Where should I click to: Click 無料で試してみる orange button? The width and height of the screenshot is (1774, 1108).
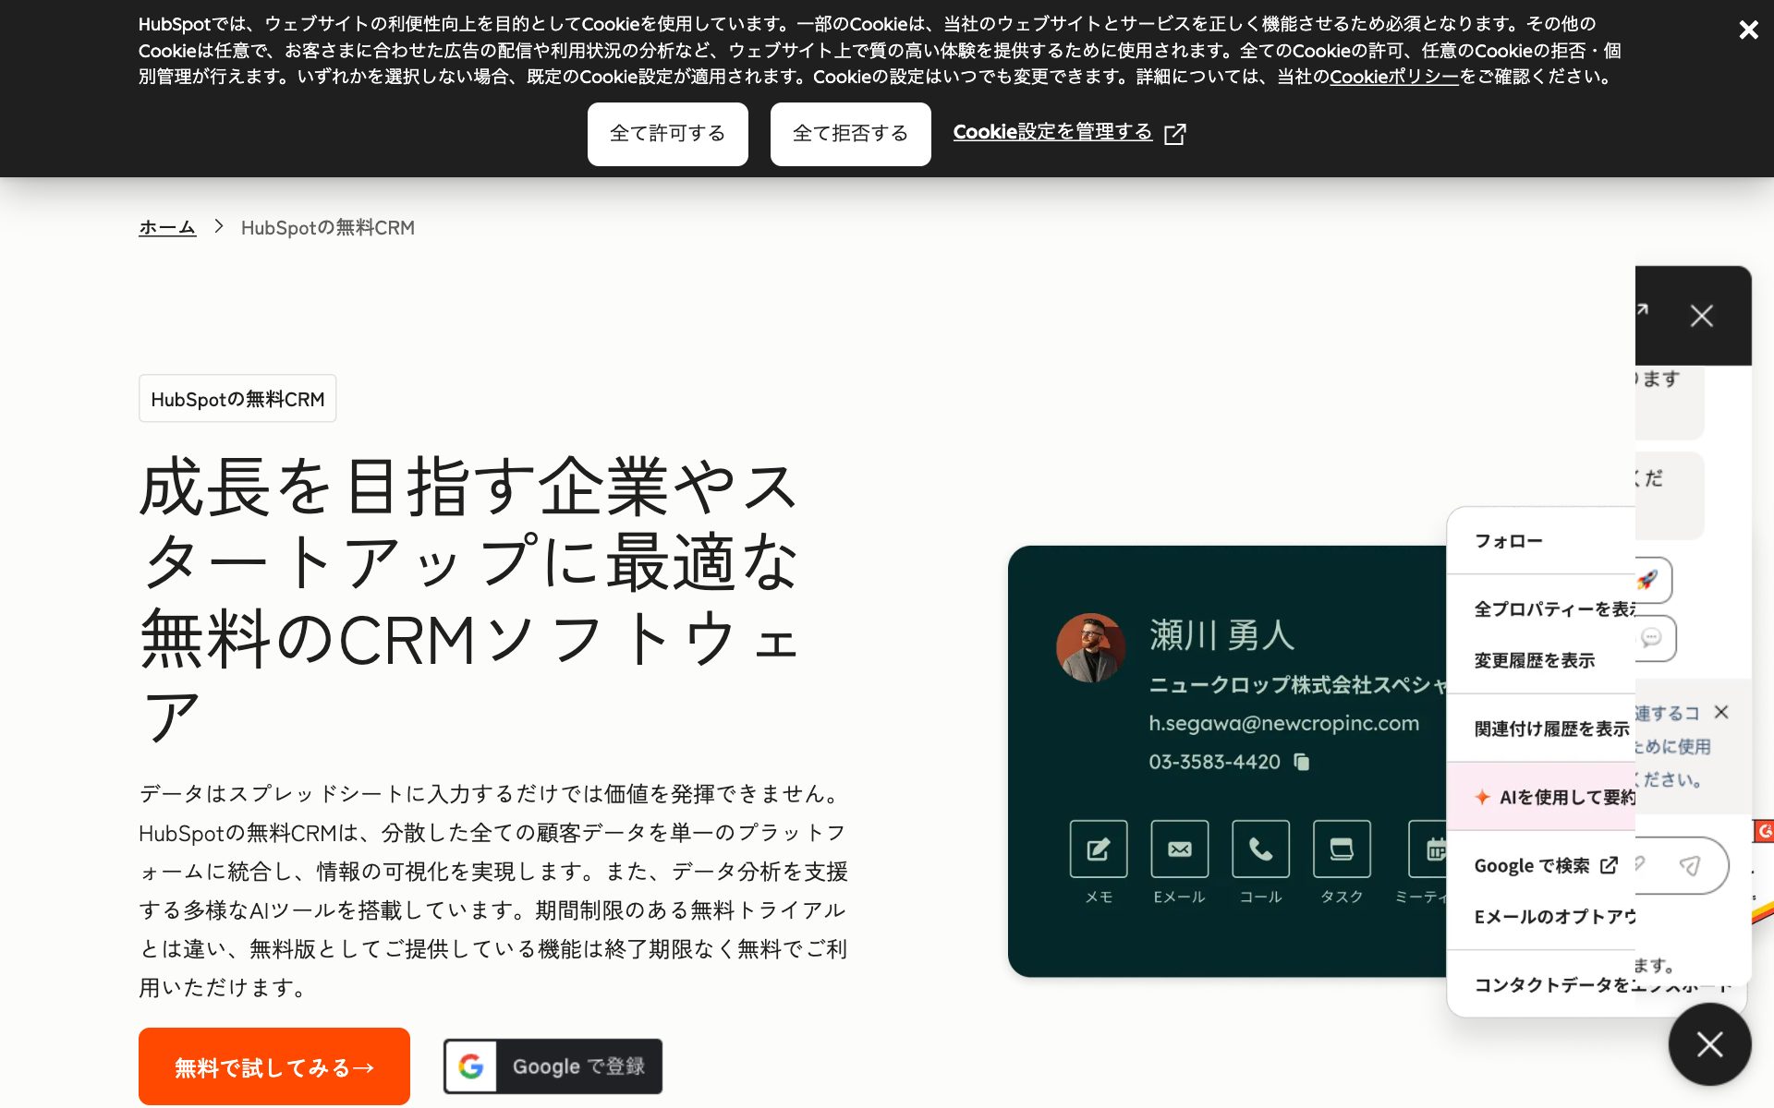tap(274, 1066)
